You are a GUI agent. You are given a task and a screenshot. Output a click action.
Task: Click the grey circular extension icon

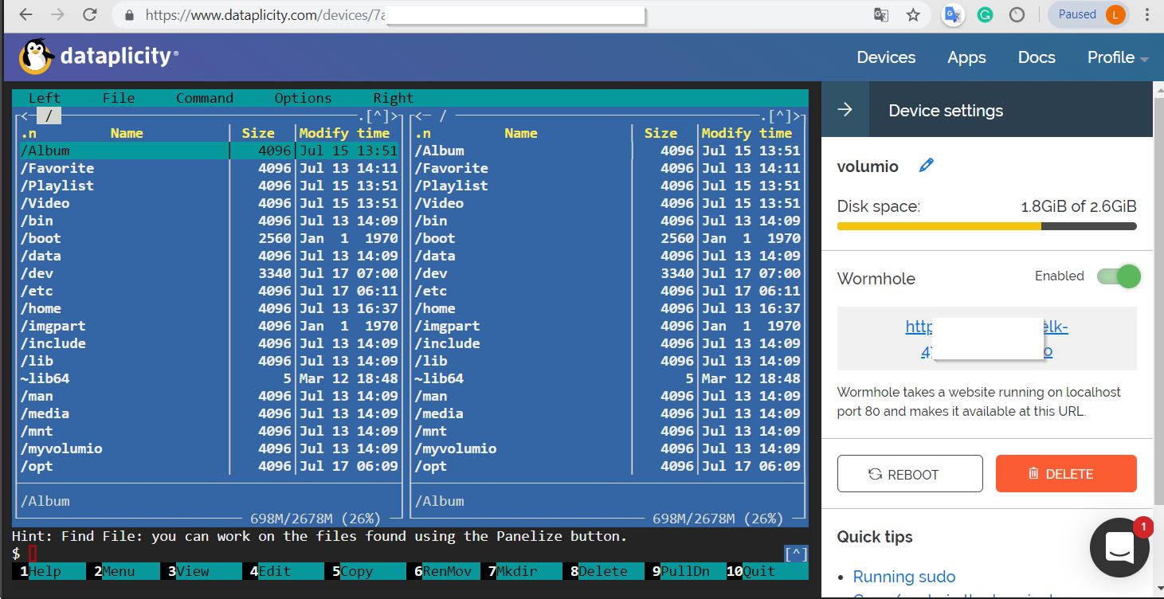(x=1017, y=14)
